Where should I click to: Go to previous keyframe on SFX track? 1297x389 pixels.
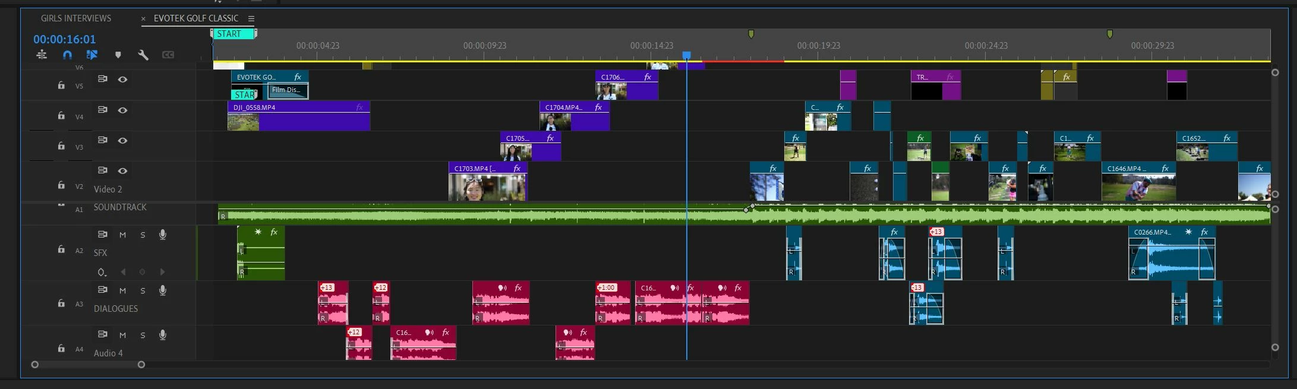pos(123,272)
